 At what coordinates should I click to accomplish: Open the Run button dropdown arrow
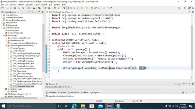[x=31, y=8]
